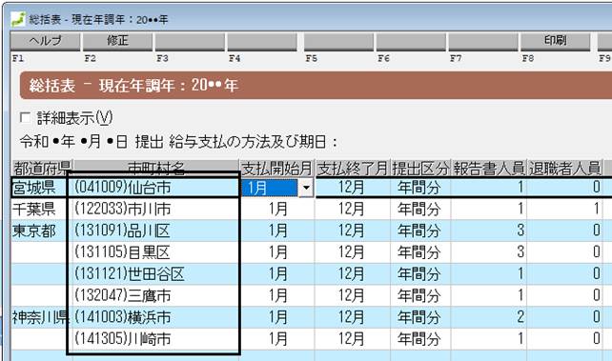Click 支払開始月 1月 in 市川市 row
This screenshot has height=361, width=612.
coord(277,210)
